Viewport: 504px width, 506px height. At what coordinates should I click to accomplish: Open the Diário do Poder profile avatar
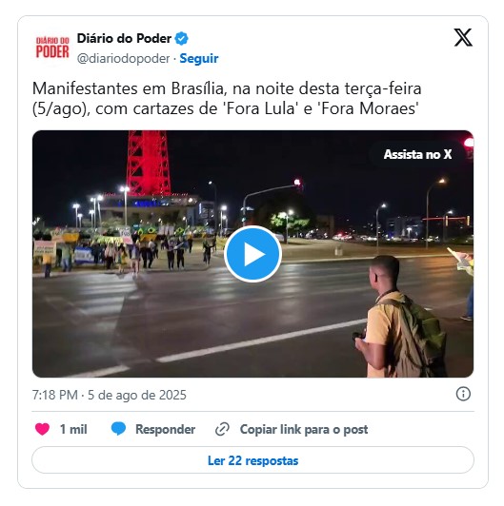52,49
